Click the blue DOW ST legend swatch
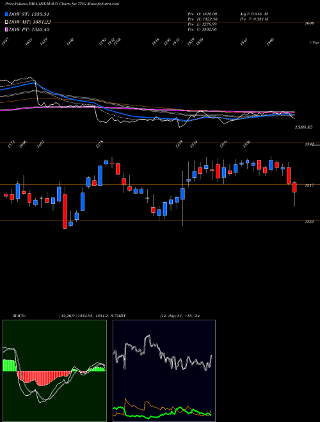The width and height of the screenshot is (320, 422). (x=6, y=14)
